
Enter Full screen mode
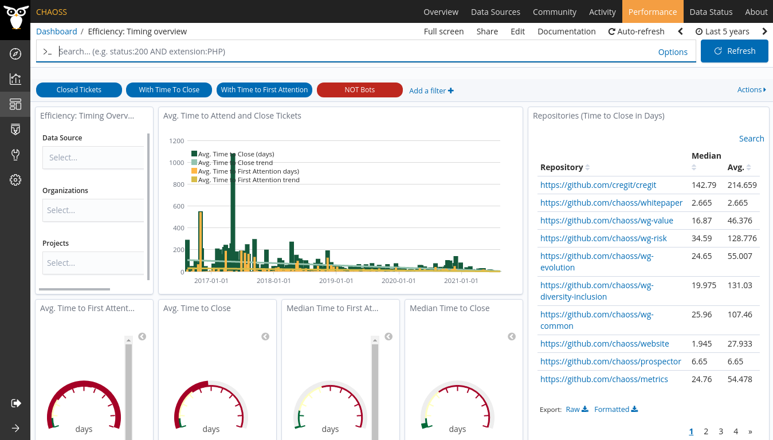click(x=444, y=32)
